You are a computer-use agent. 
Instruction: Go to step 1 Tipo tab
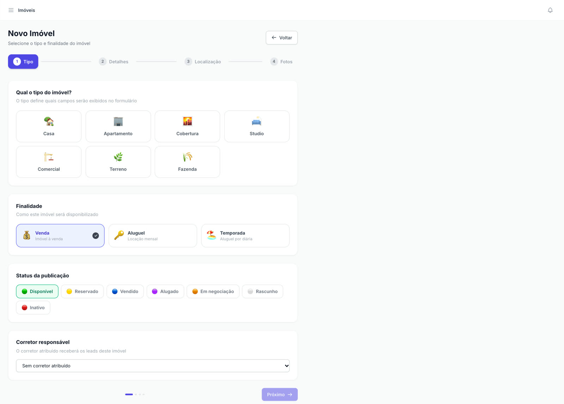point(23,62)
